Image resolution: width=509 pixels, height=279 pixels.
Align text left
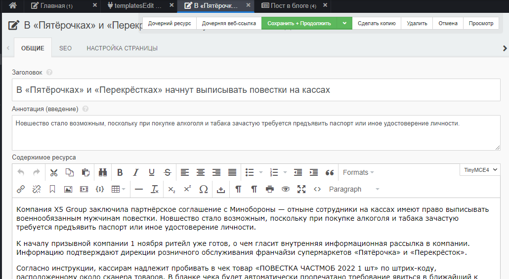coord(185,172)
